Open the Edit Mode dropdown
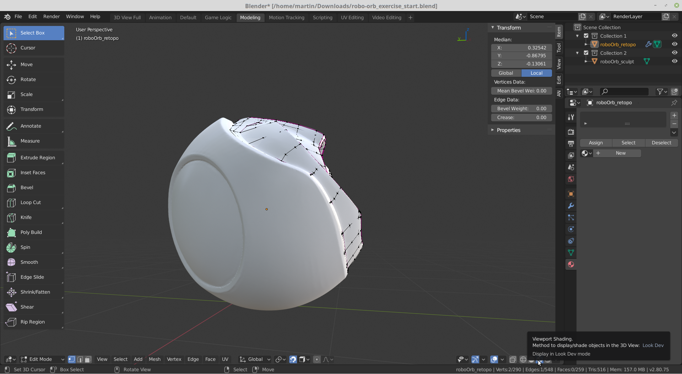Image resolution: width=682 pixels, height=374 pixels. [43, 359]
